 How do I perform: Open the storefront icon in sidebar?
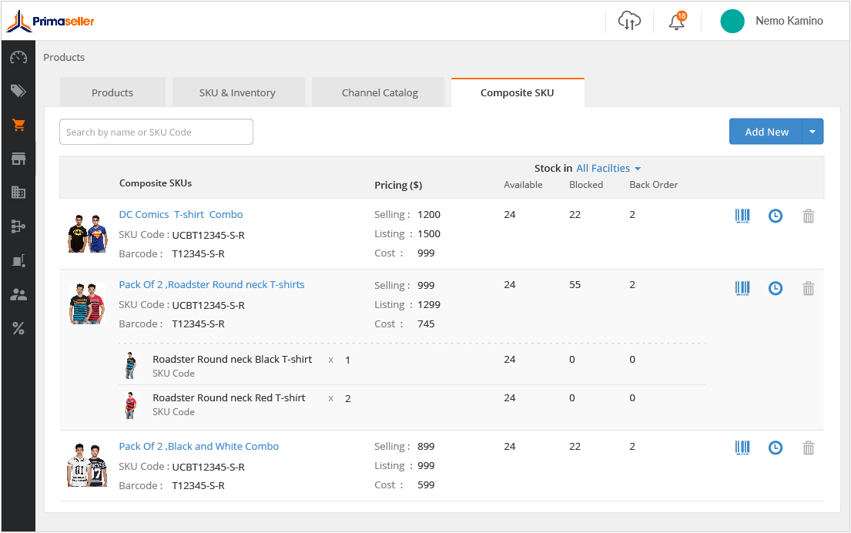tap(18, 159)
